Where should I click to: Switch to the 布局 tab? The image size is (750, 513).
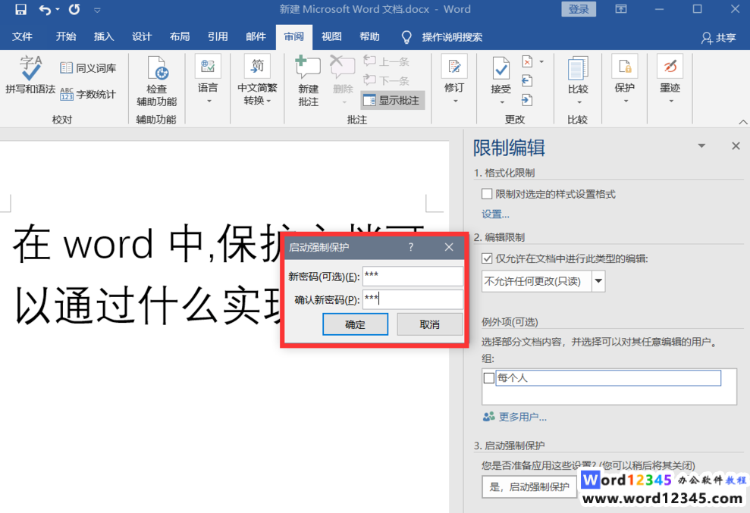(180, 37)
